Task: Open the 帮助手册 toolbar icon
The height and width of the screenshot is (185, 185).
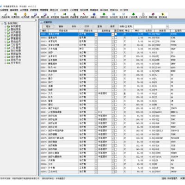Action: tap(153, 16)
